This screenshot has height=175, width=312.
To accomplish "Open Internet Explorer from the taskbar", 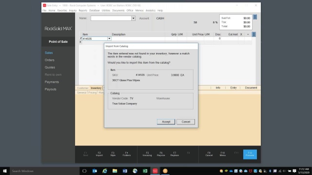I will click(x=105, y=171).
